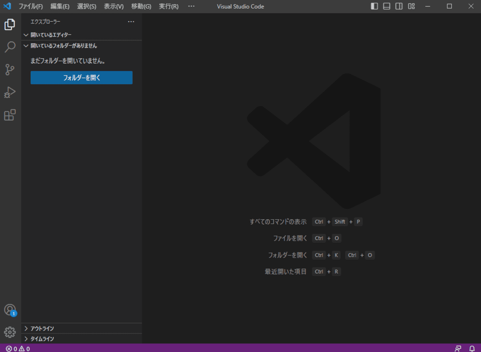Open the Customize Layout icon
Viewport: 481px width, 352px height.
tap(412, 6)
